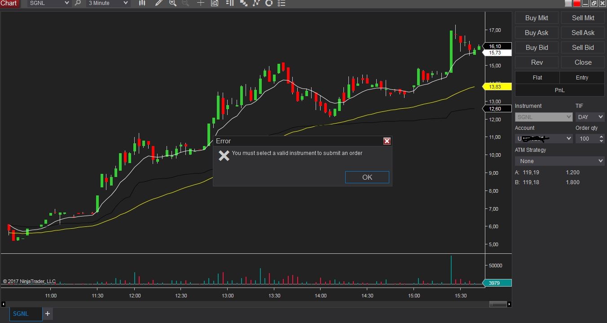Image resolution: width=607 pixels, height=323 pixels.
Task: Close the Error dialog with red X
Action: 387,141
